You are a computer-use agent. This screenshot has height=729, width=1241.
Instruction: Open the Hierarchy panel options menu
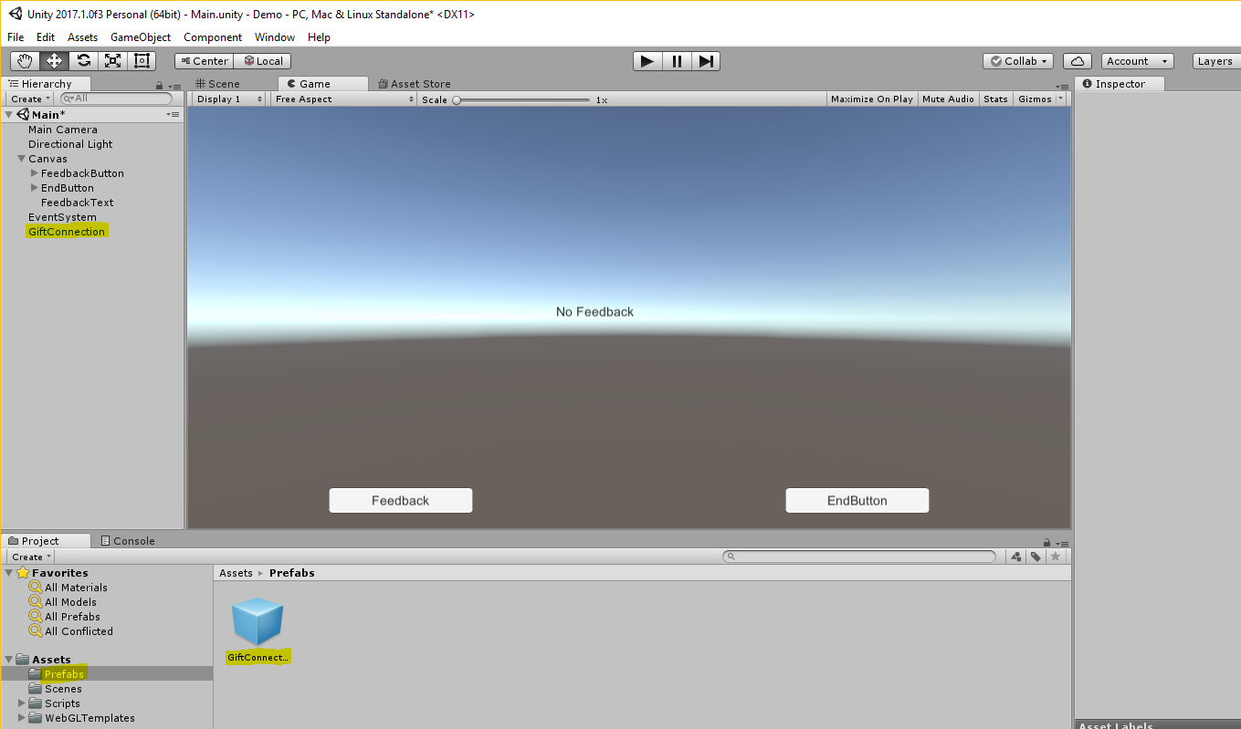pyautogui.click(x=174, y=85)
